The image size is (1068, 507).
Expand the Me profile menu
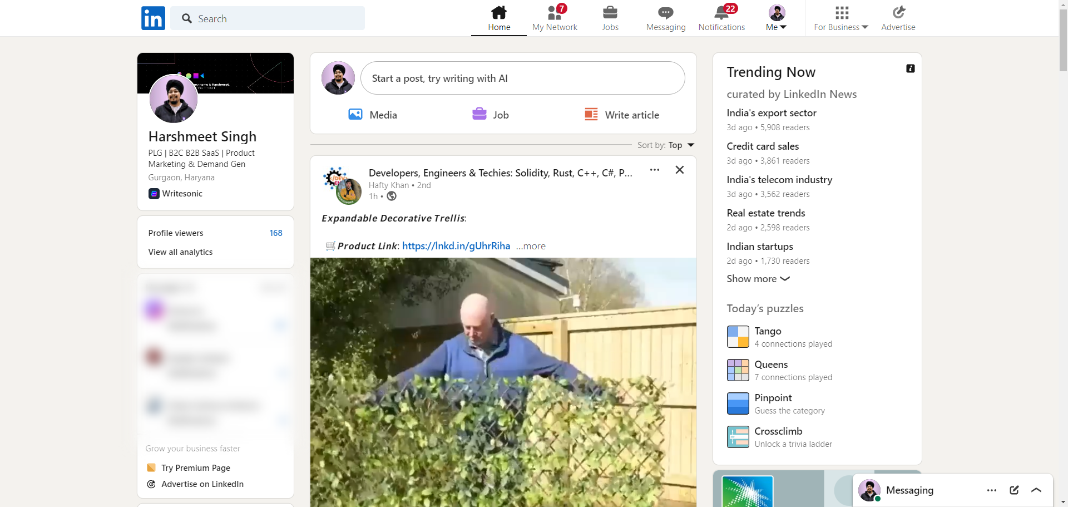777,18
